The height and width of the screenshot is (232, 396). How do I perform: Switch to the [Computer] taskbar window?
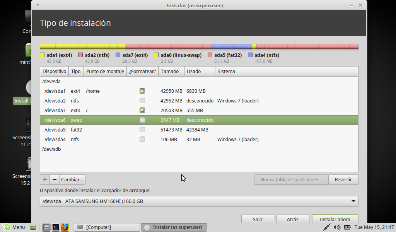(x=106, y=227)
